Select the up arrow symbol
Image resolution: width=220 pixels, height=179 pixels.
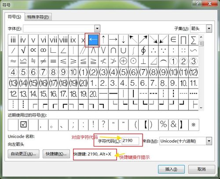point(103,40)
